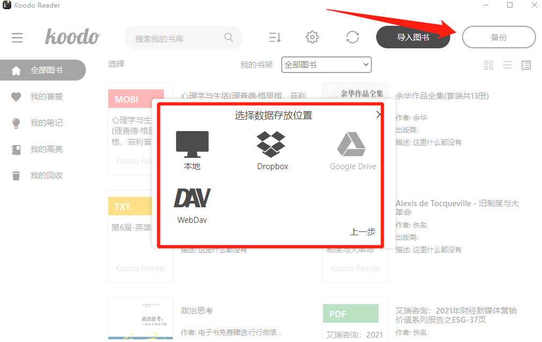This screenshot has height=342, width=542.
Task: Choose the Dropbox icon
Action: click(271, 144)
